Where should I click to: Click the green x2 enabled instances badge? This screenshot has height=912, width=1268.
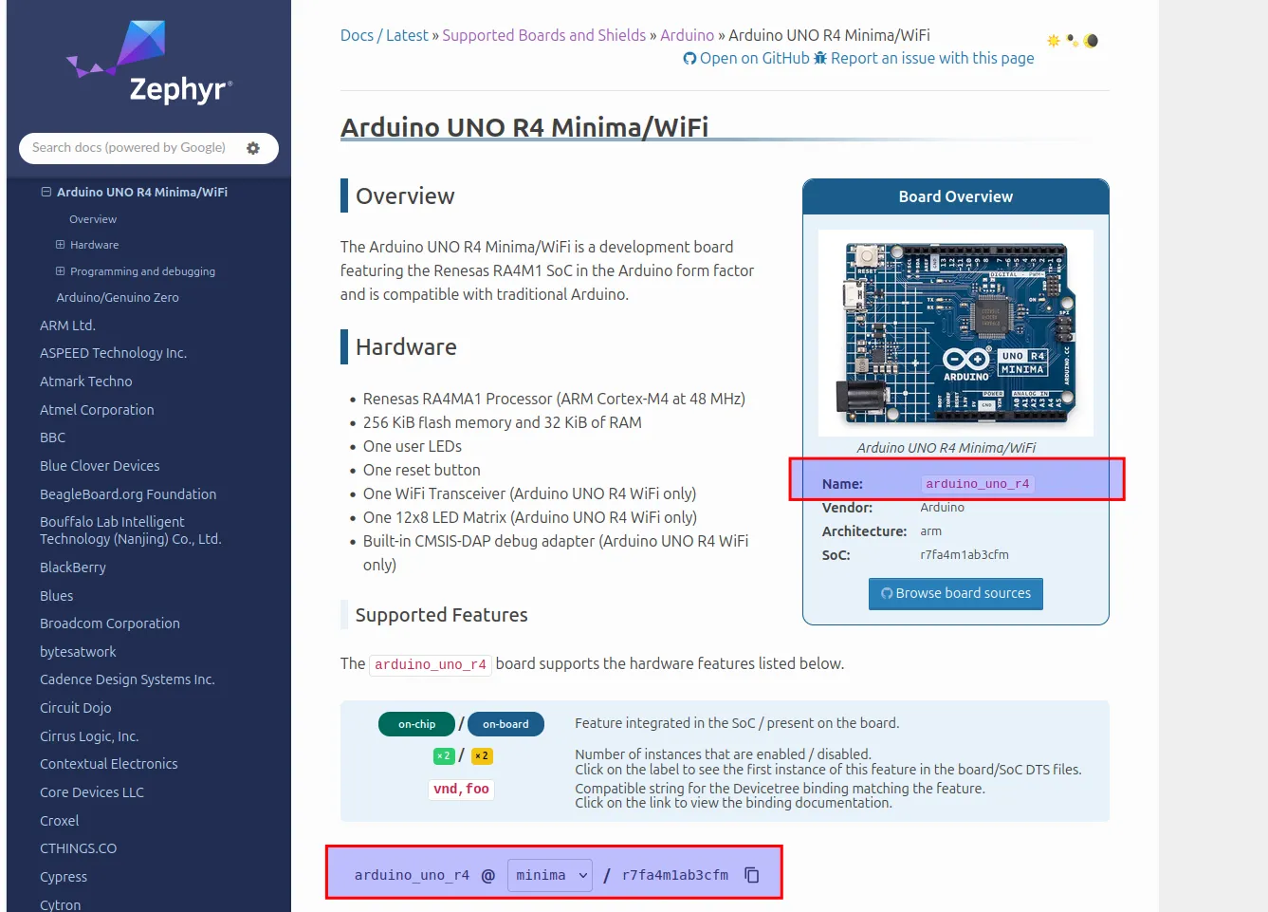click(443, 755)
